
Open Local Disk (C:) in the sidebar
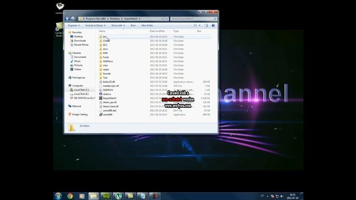81,90
